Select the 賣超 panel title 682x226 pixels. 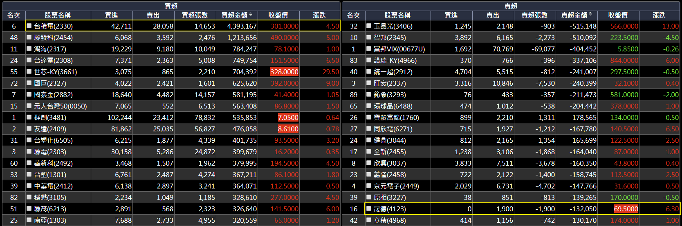point(511,6)
